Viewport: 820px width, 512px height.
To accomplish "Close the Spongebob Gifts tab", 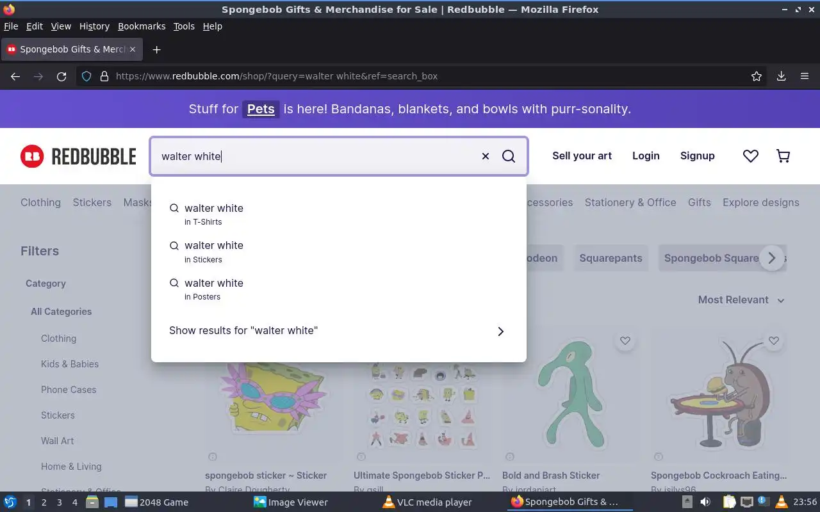I will 133,49.
